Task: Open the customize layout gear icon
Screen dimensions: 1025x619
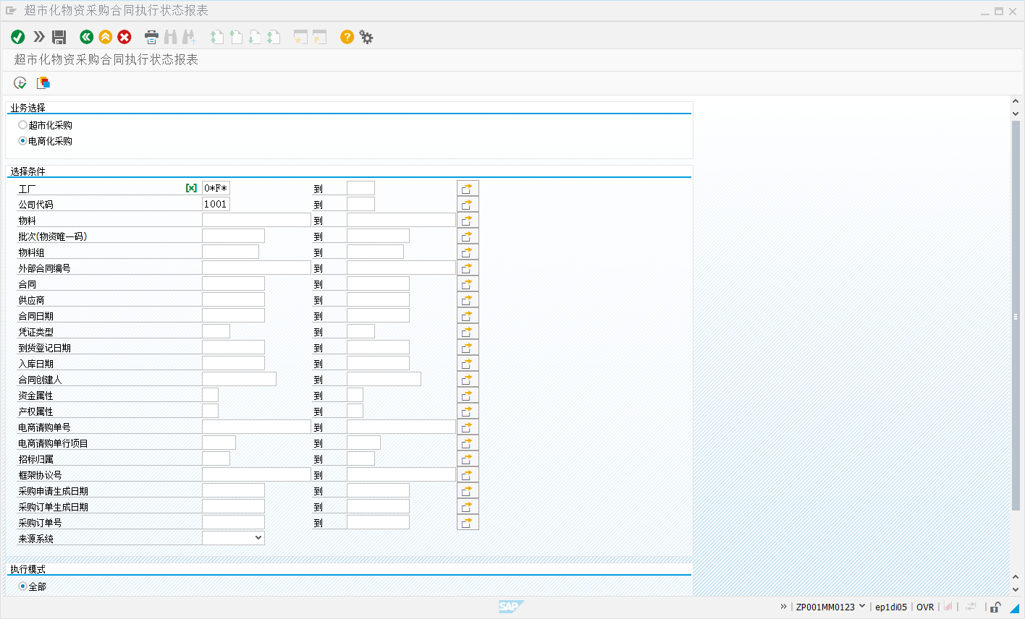Action: pos(366,37)
